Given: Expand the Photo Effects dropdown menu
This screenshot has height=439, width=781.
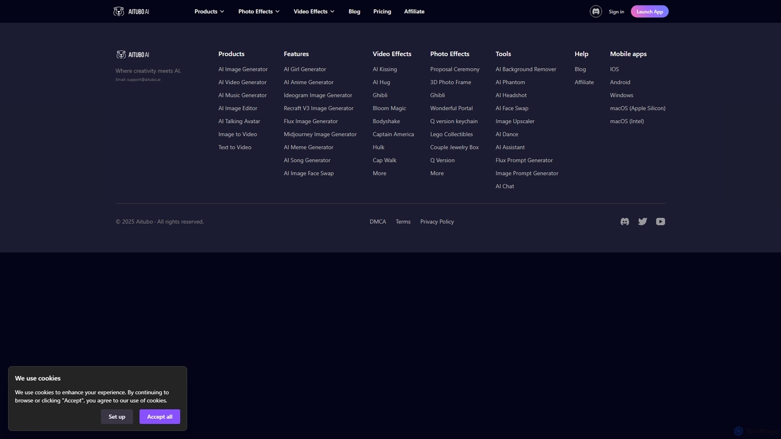Looking at the screenshot, I should pos(259,12).
